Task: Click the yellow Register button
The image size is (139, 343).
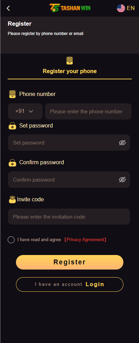Action: pos(70,262)
